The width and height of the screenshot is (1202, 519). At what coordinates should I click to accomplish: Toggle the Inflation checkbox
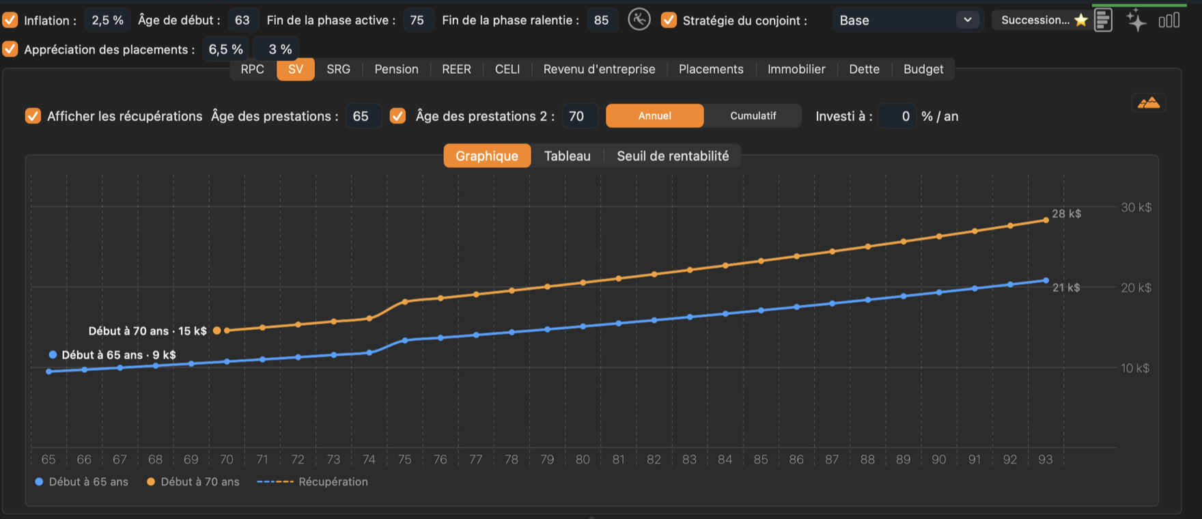pos(10,20)
